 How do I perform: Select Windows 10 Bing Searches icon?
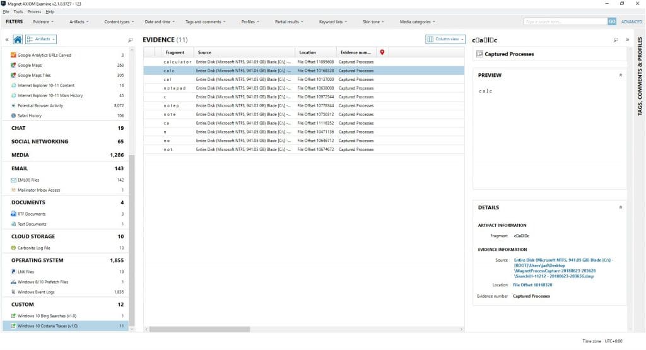[13, 316]
